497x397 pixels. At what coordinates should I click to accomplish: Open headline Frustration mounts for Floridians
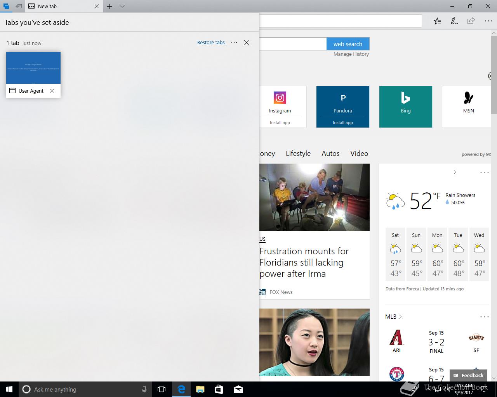[x=304, y=262]
